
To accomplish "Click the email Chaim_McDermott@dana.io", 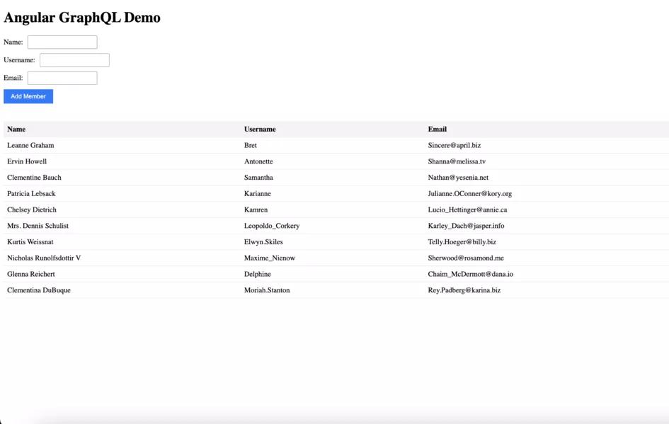I will point(471,274).
